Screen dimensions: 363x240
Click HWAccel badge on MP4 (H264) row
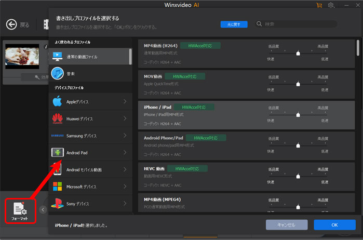(x=200, y=46)
